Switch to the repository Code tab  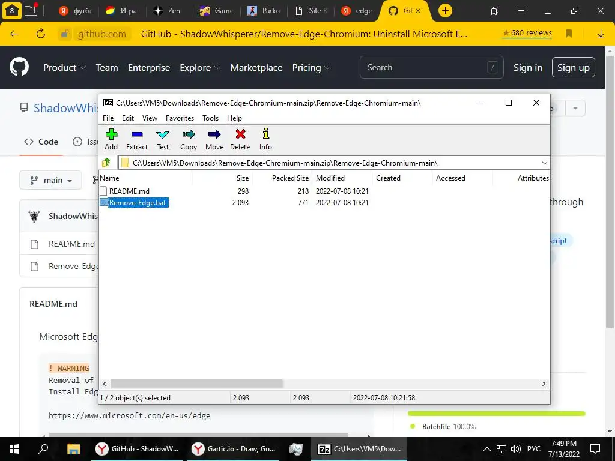click(x=41, y=142)
